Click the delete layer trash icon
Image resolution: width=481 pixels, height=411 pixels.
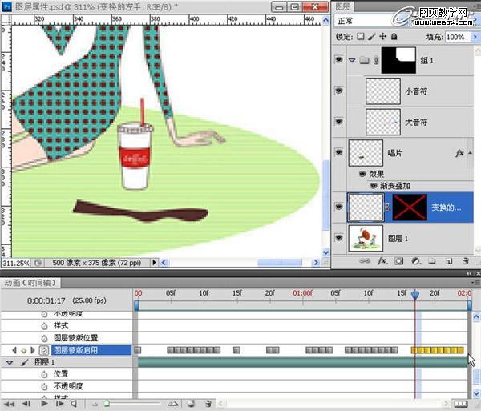click(x=465, y=260)
